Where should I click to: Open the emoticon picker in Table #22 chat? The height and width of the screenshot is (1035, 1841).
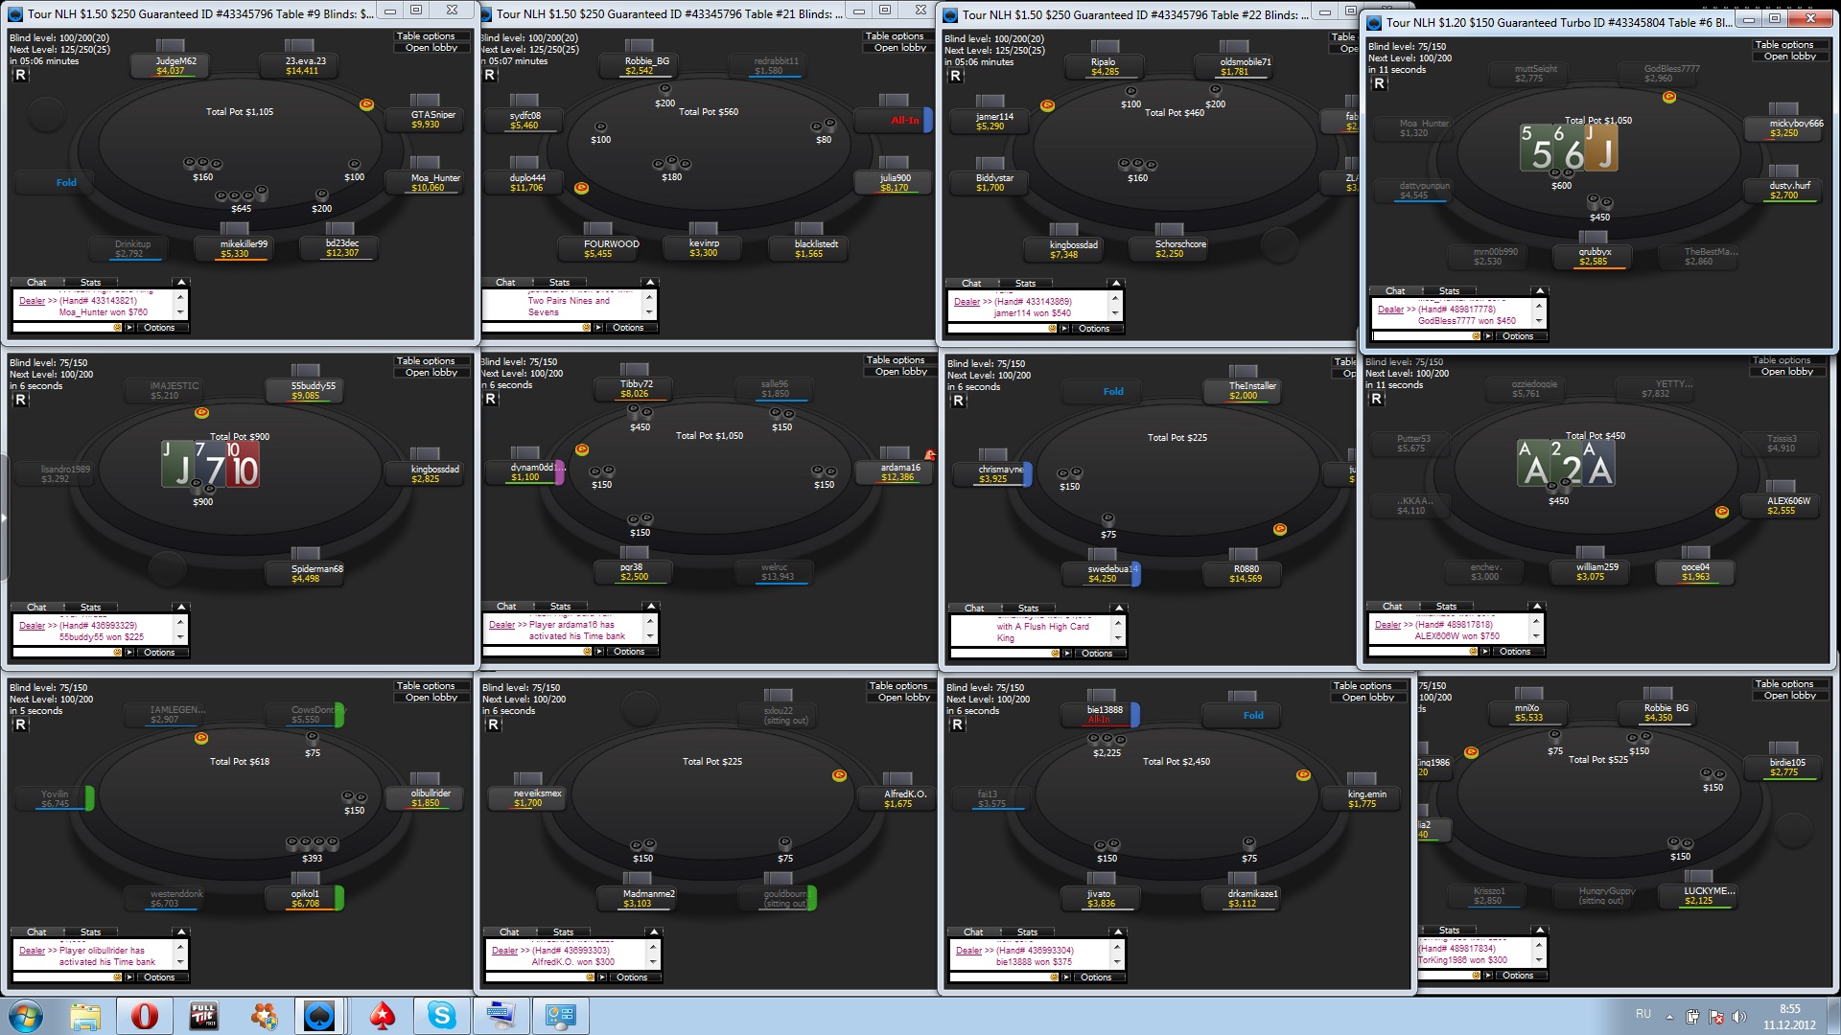(1052, 329)
